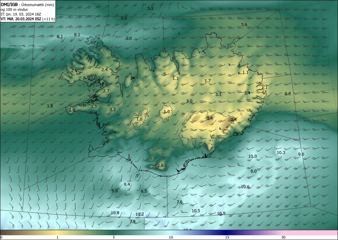
Task: Click the 3.8 value over the sea
Action: (50, 106)
